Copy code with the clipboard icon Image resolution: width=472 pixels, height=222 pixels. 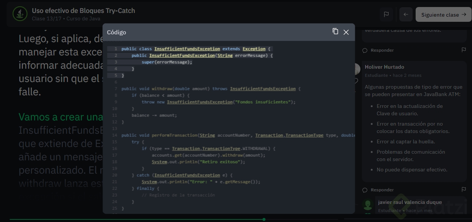[335, 31]
